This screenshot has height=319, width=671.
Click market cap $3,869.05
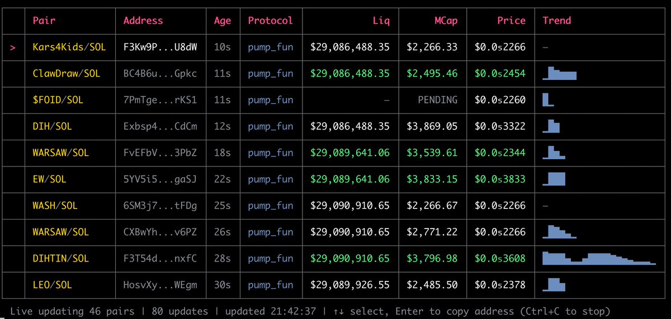[432, 126]
